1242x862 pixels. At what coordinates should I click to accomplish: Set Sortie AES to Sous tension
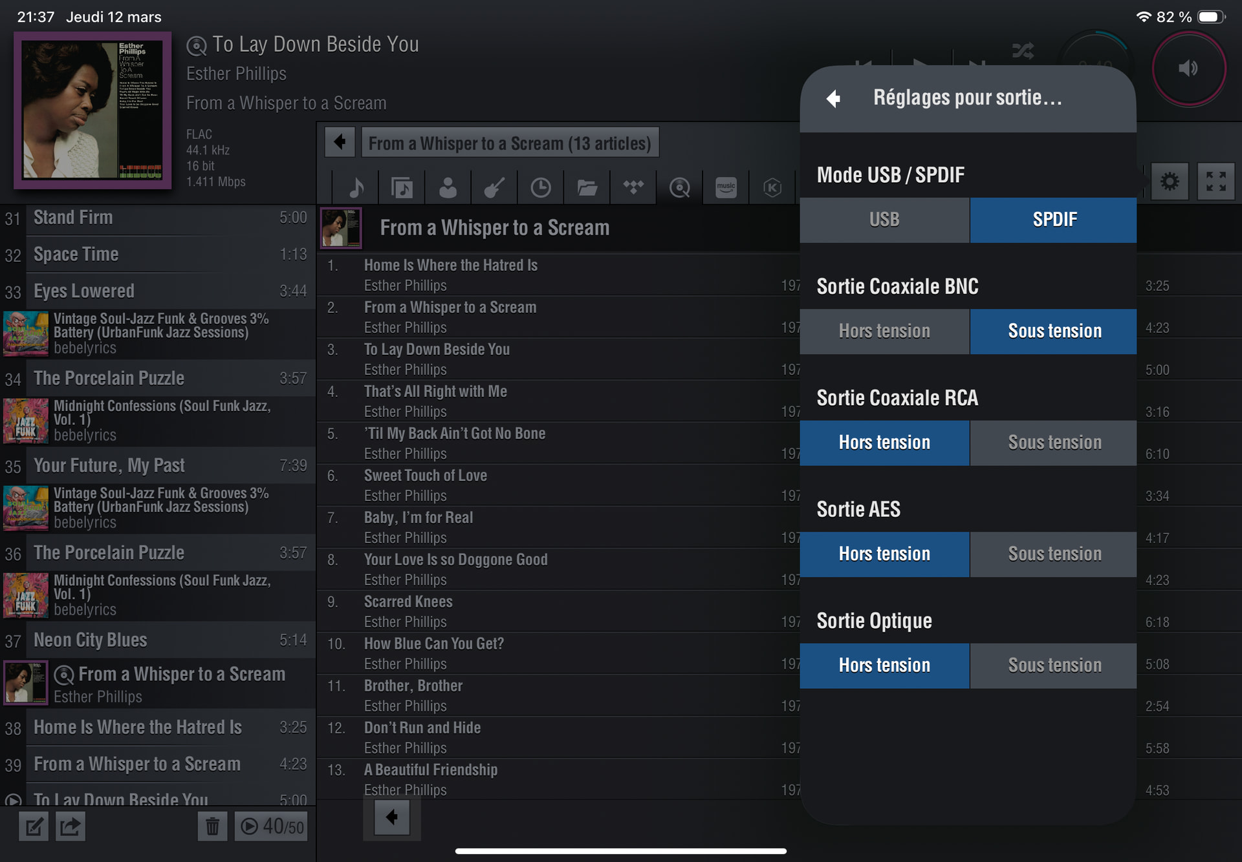click(1054, 554)
